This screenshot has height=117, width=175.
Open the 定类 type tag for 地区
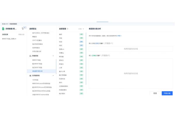81,45
